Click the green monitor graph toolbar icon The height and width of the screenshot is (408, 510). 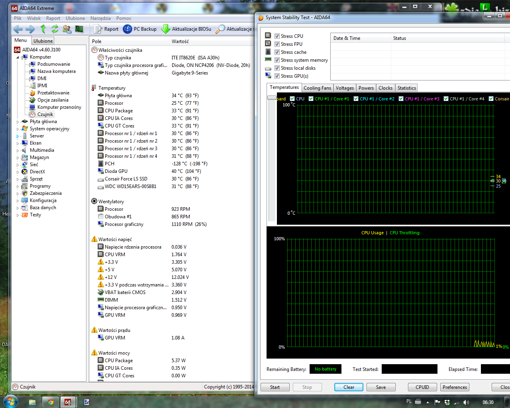click(x=79, y=29)
